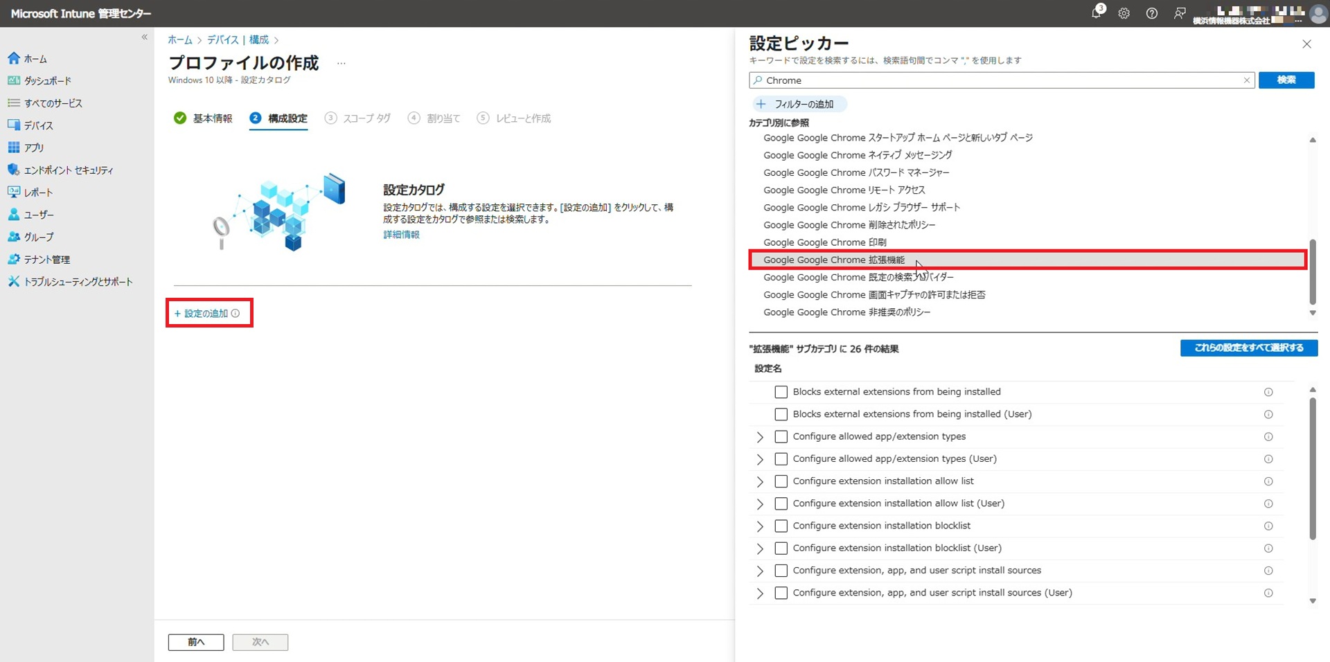Click the 設定の追加 link
Screen dimensions: 1330x662
(x=206, y=314)
